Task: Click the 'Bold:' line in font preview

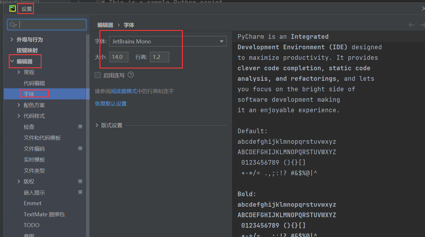Action: coord(247,194)
